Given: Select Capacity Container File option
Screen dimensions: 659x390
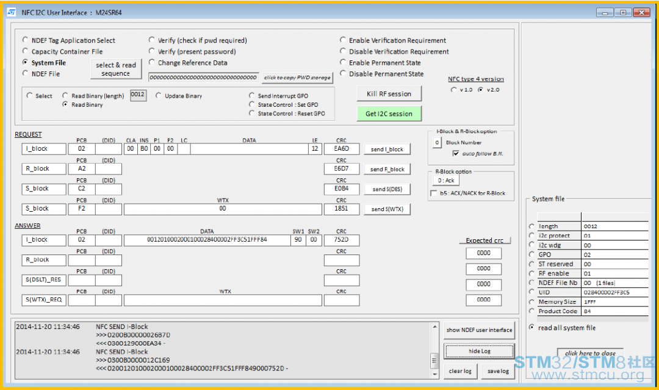Looking at the screenshot, I should pyautogui.click(x=25, y=51).
